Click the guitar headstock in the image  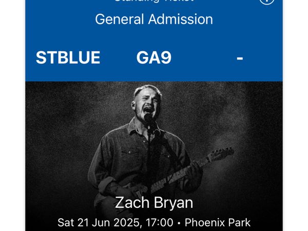(222, 153)
